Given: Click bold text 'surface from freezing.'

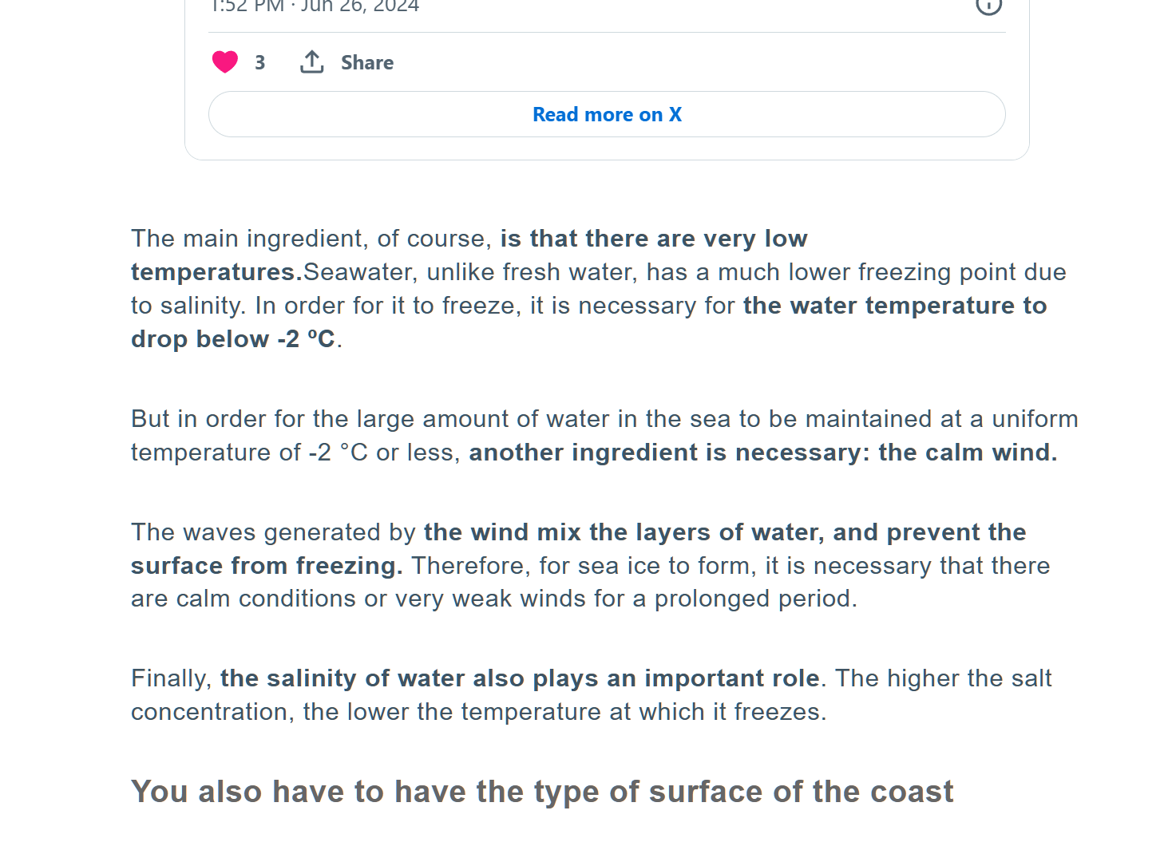Looking at the screenshot, I should (x=267, y=566).
